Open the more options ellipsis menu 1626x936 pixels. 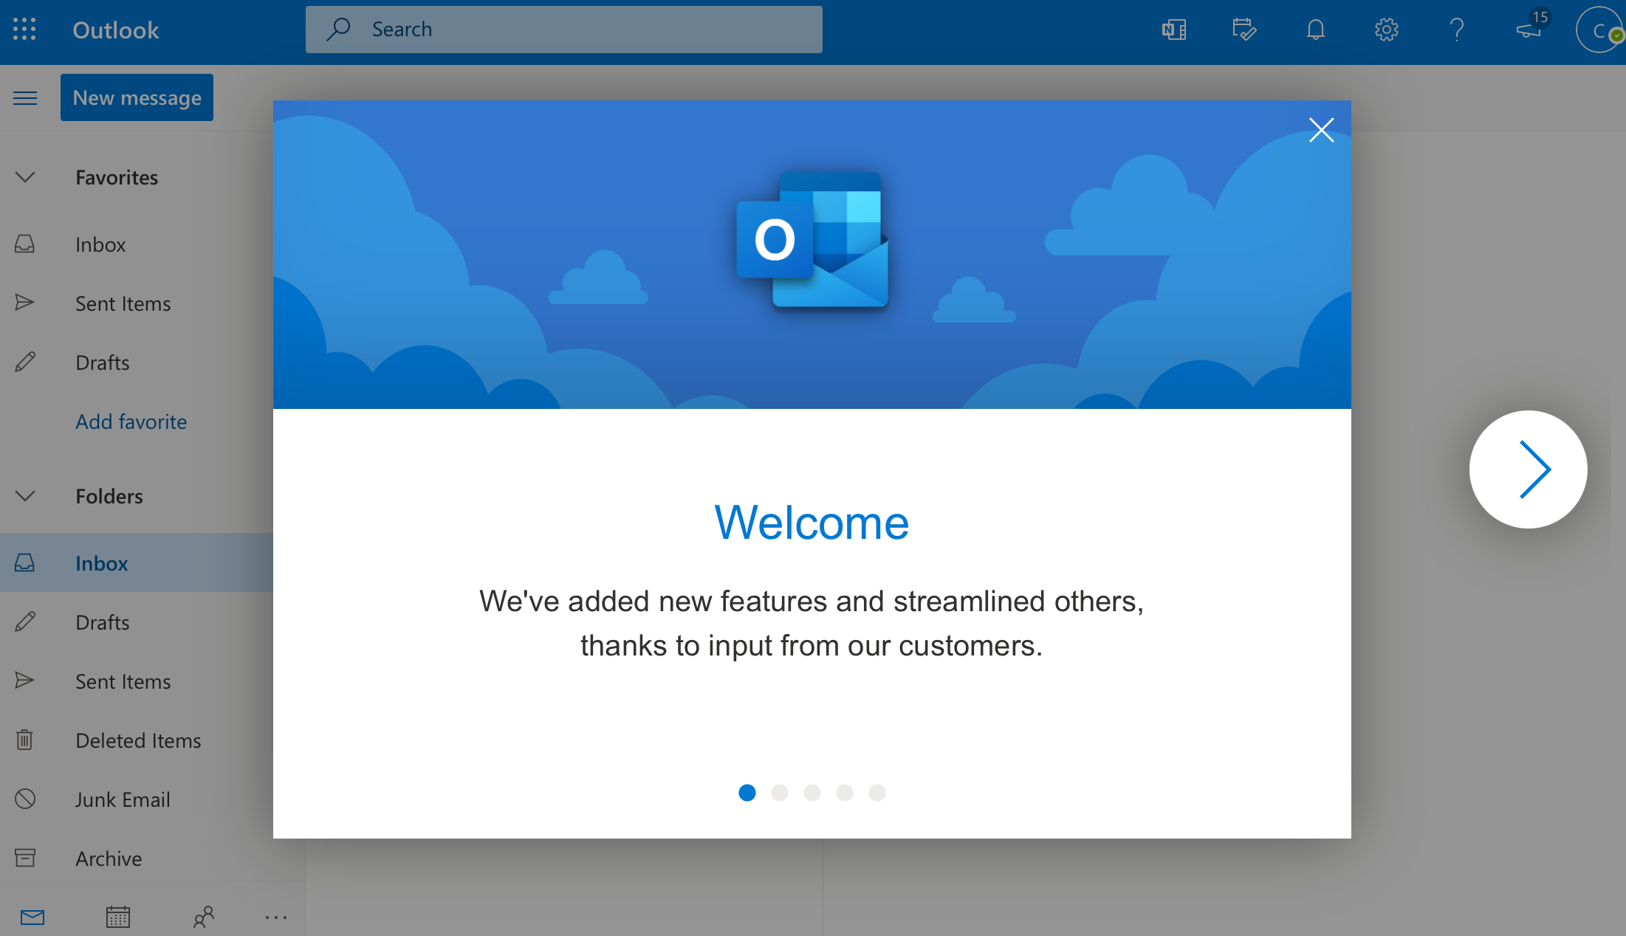pos(275,917)
